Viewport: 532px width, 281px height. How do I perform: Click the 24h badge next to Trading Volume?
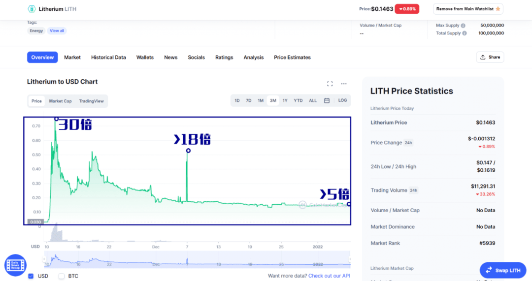413,190
